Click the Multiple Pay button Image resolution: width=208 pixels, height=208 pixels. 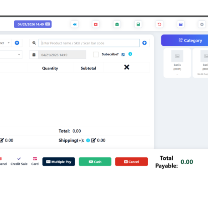point(59,162)
